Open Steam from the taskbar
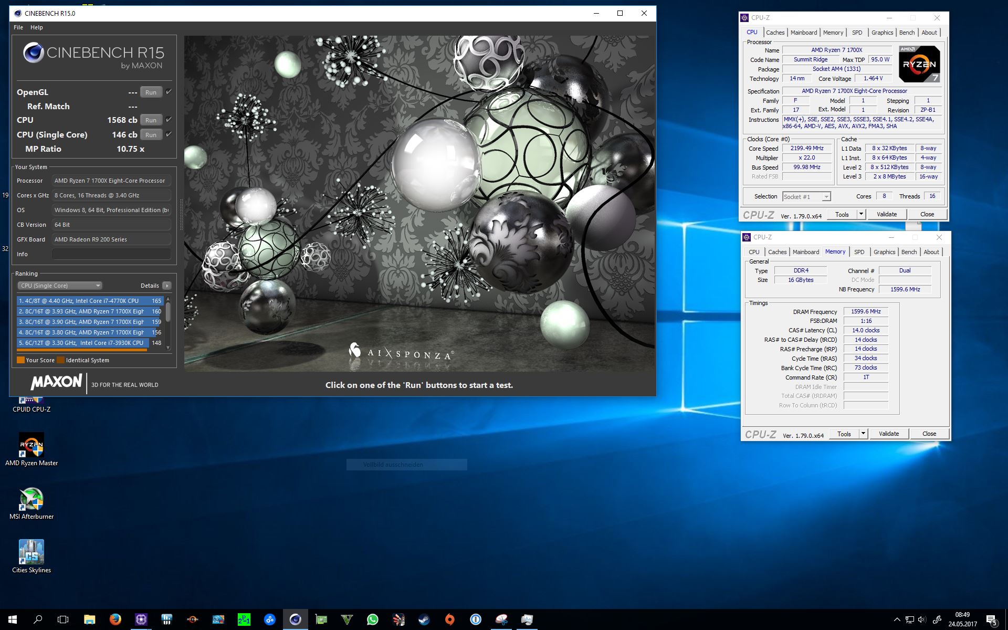 (424, 619)
